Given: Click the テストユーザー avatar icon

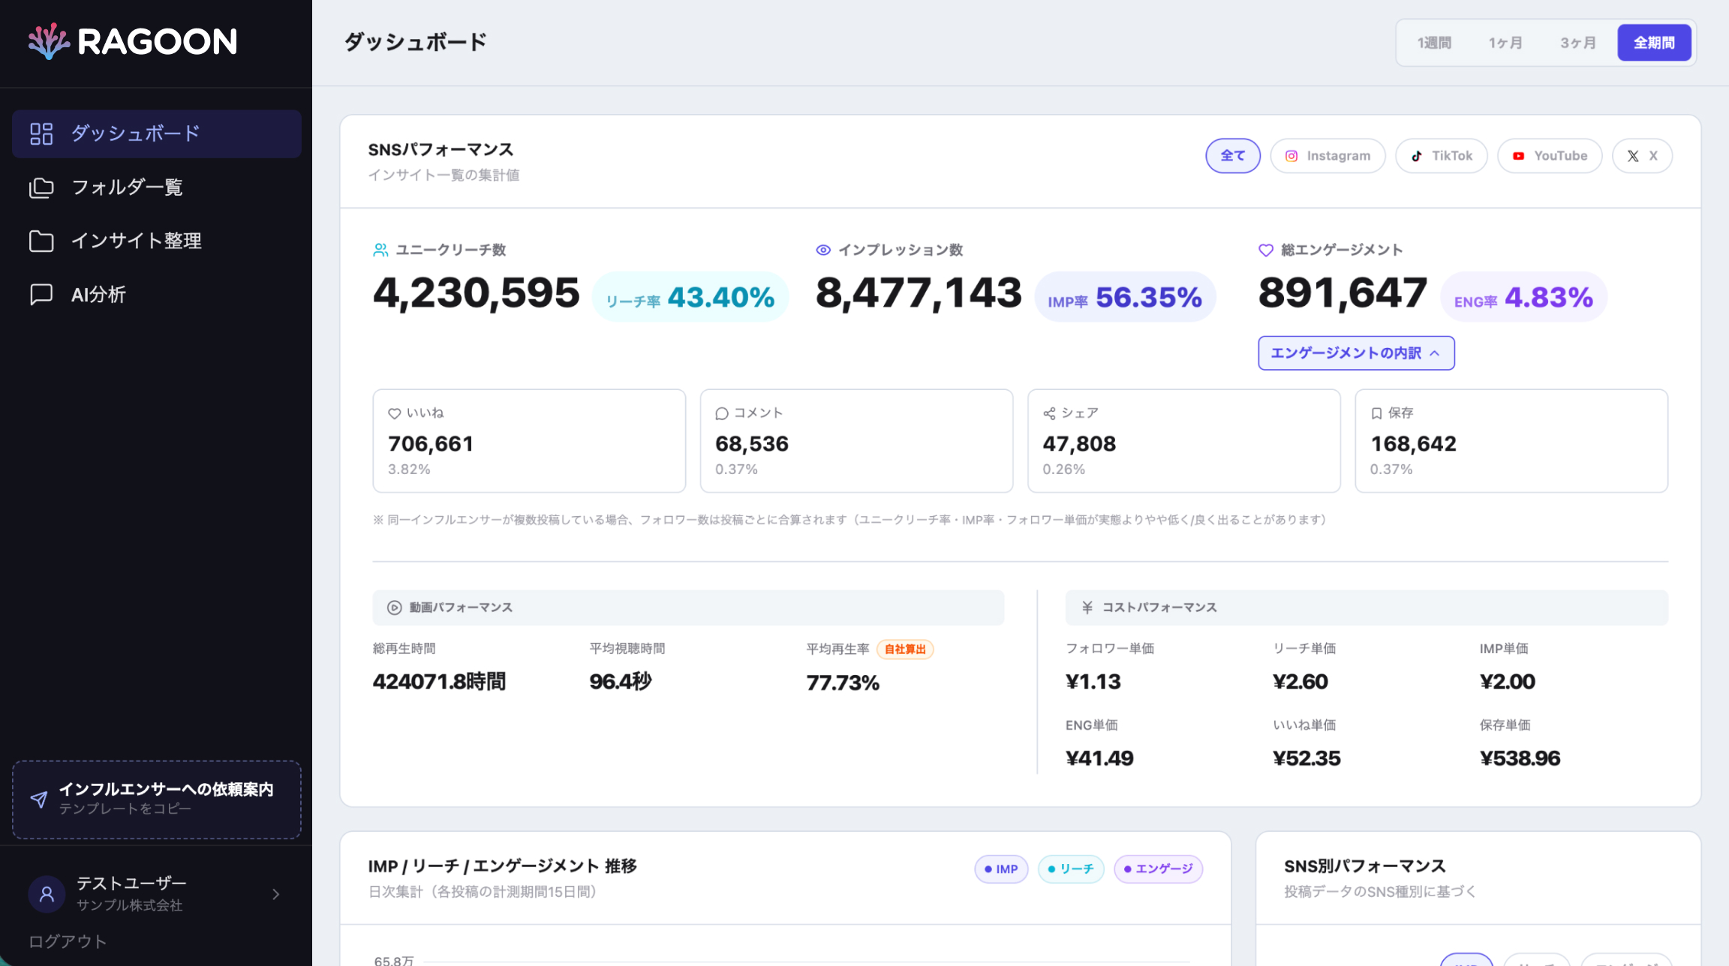Looking at the screenshot, I should [x=47, y=893].
